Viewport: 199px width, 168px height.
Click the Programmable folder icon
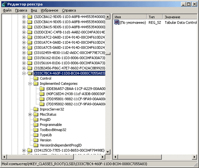[x=36, y=125]
